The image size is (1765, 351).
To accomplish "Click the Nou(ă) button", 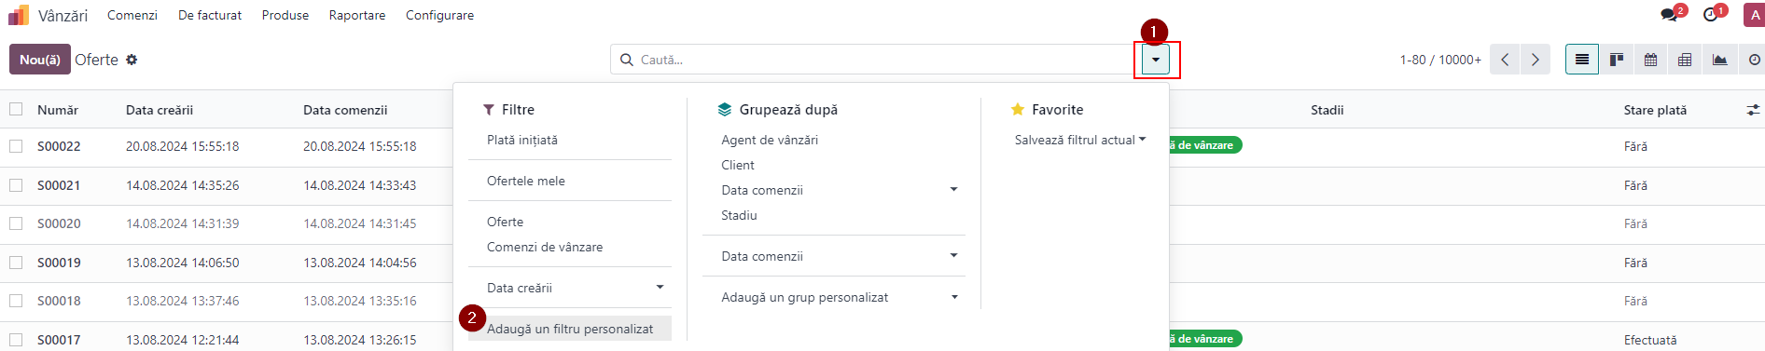I will pos(40,60).
